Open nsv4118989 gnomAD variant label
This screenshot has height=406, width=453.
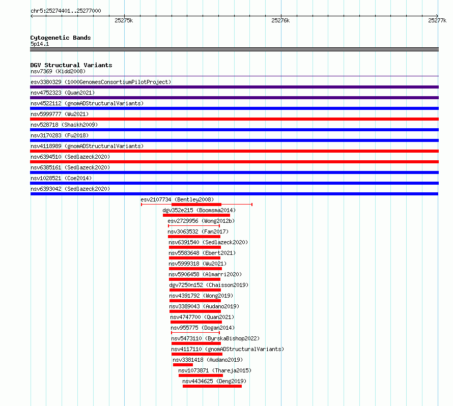click(x=87, y=146)
